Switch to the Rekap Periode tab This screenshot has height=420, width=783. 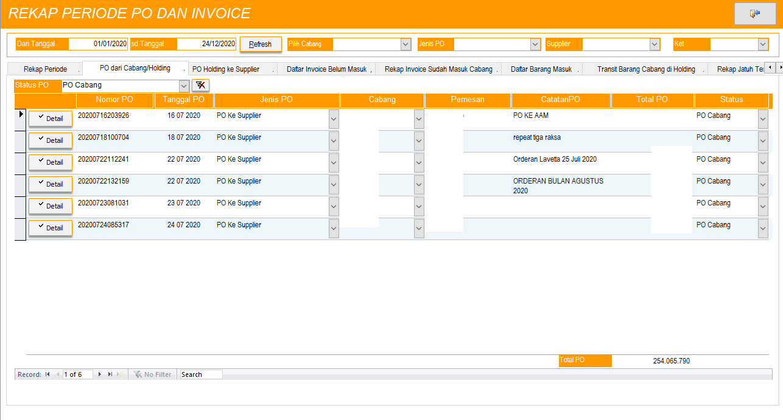click(46, 69)
